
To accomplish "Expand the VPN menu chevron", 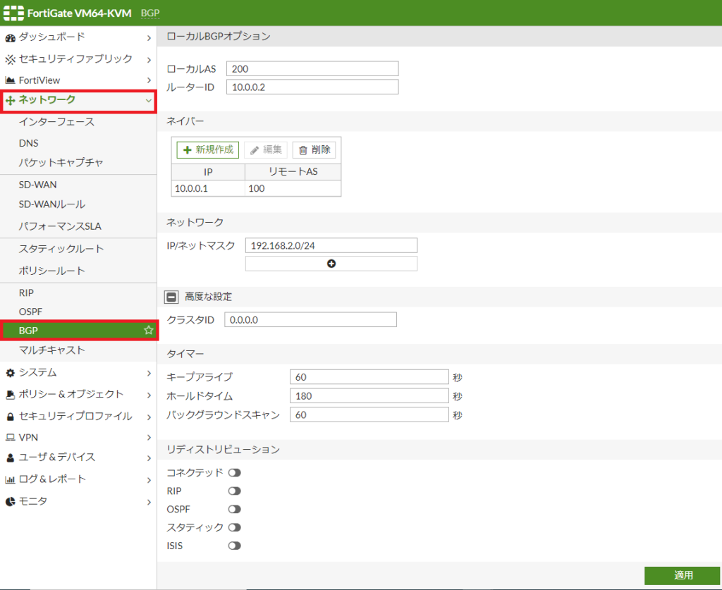I will click(x=148, y=437).
